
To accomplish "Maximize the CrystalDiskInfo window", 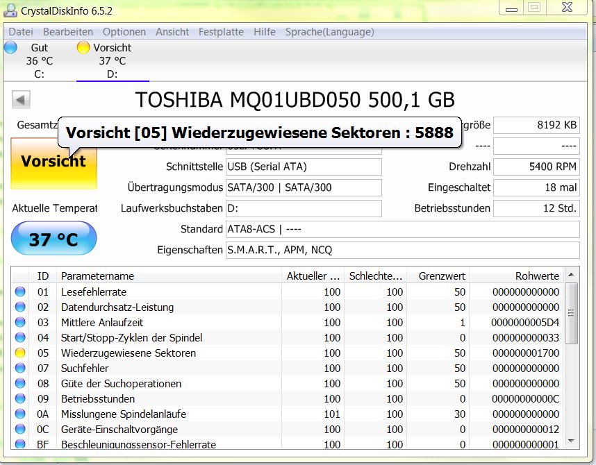I will [534, 8].
